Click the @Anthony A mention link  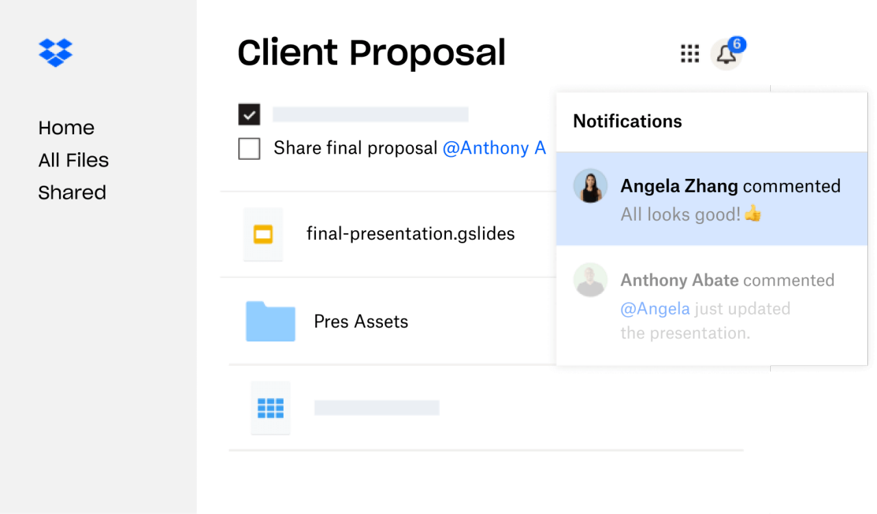click(x=494, y=149)
